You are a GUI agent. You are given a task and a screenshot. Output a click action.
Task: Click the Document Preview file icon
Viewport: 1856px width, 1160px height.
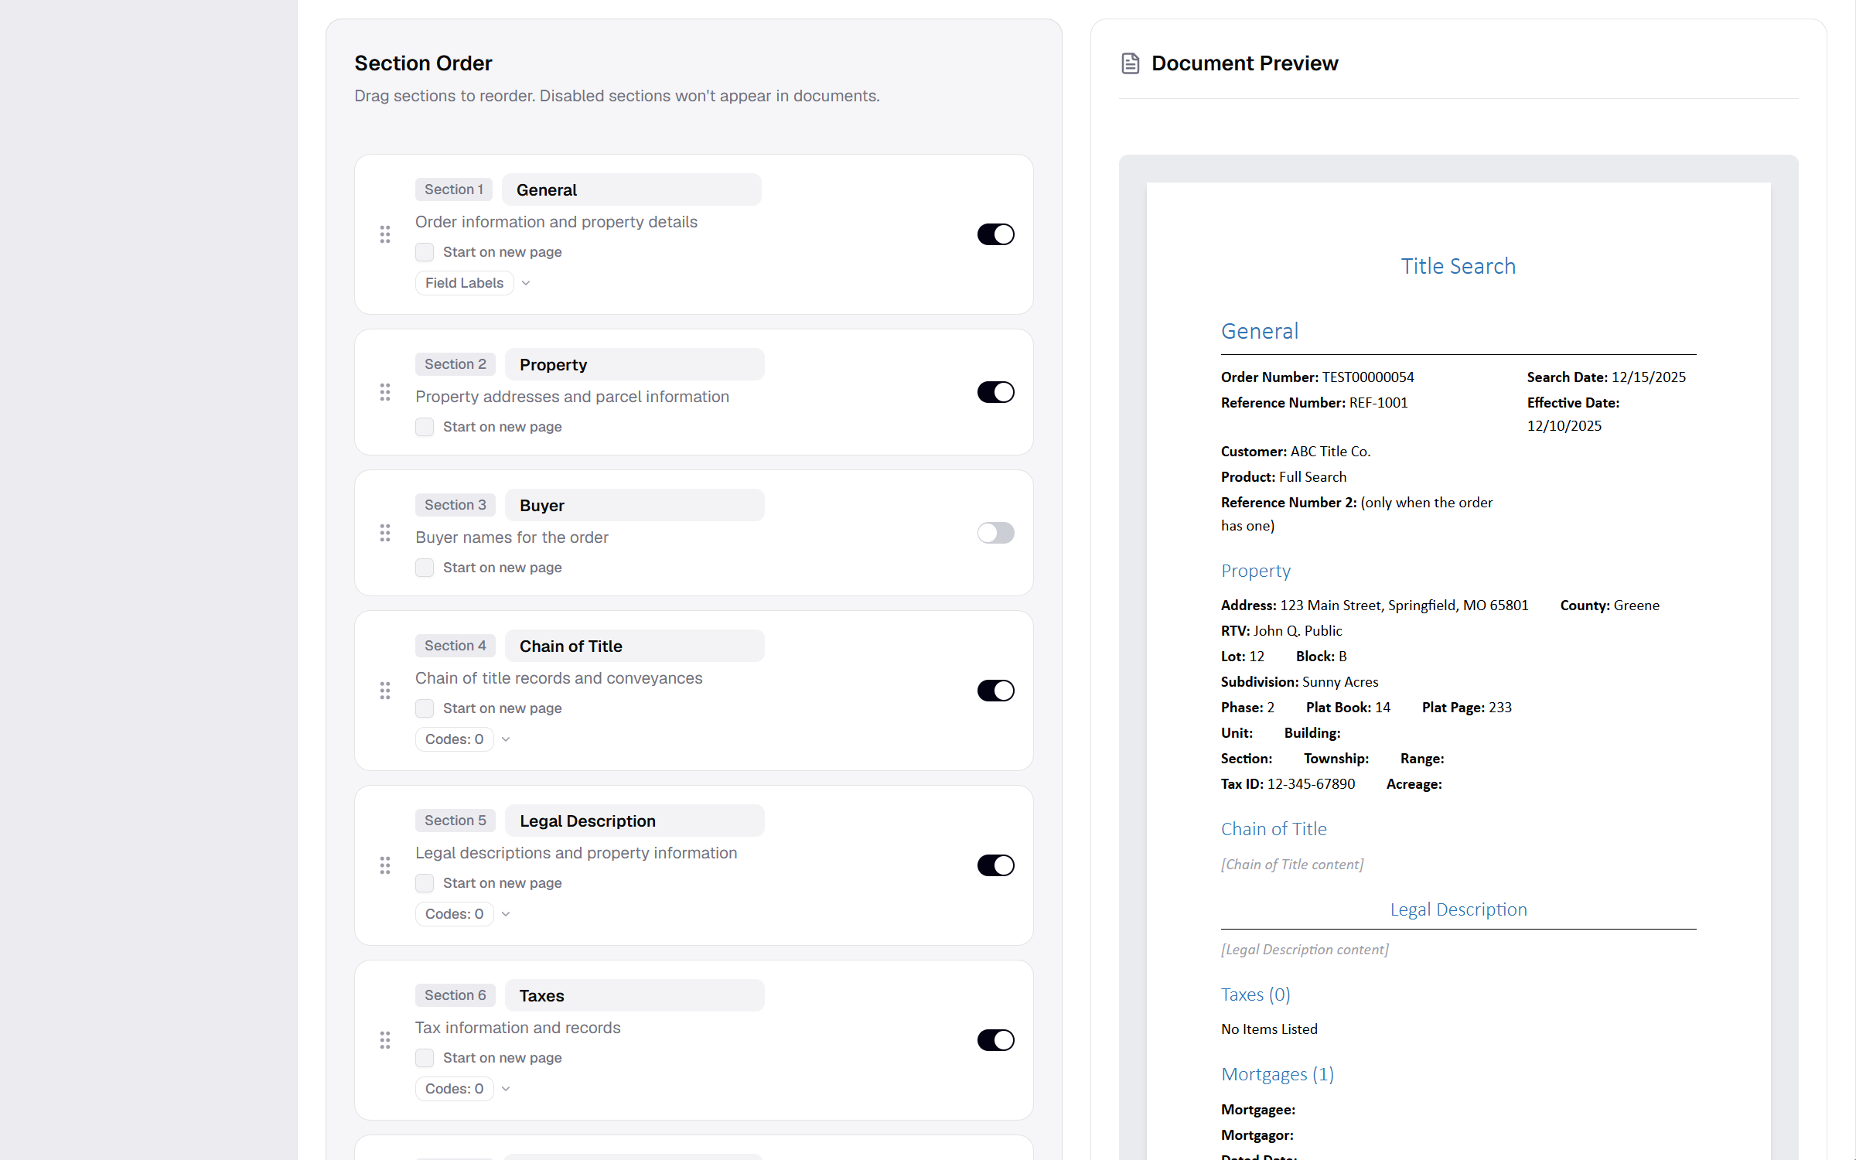click(1131, 63)
